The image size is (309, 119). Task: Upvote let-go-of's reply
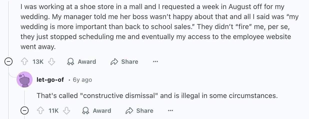[40, 110]
